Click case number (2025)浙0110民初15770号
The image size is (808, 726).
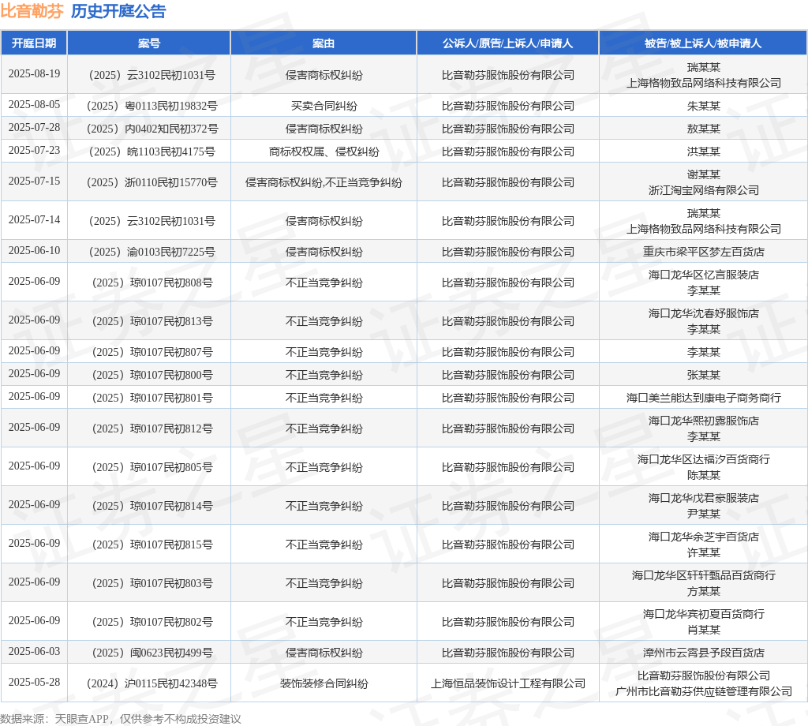(x=152, y=182)
